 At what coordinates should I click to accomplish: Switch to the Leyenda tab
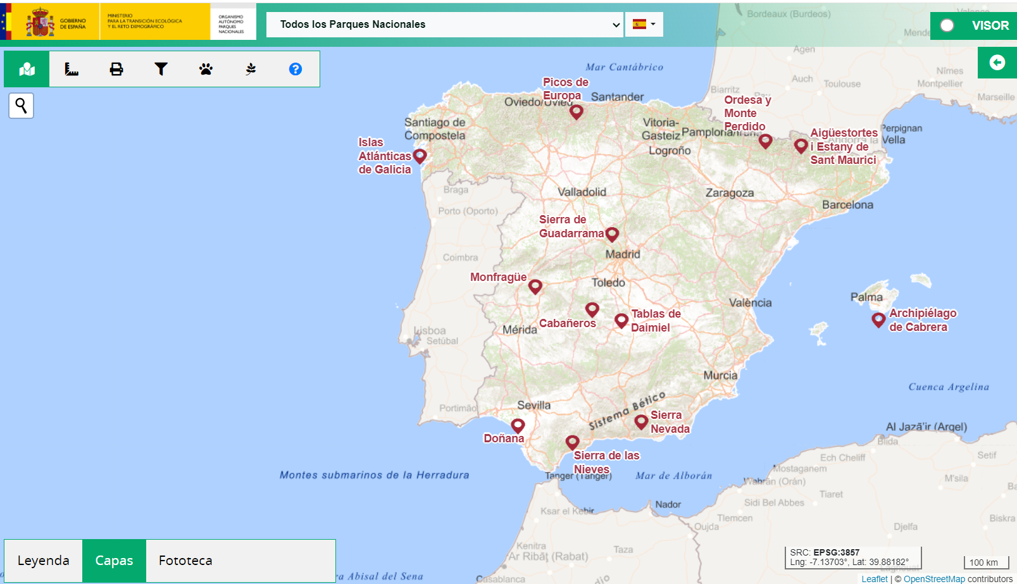44,561
